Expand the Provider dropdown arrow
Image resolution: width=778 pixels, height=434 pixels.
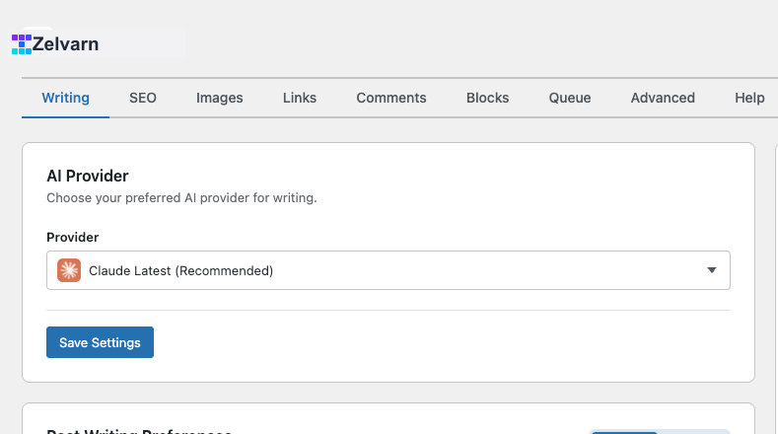click(712, 270)
